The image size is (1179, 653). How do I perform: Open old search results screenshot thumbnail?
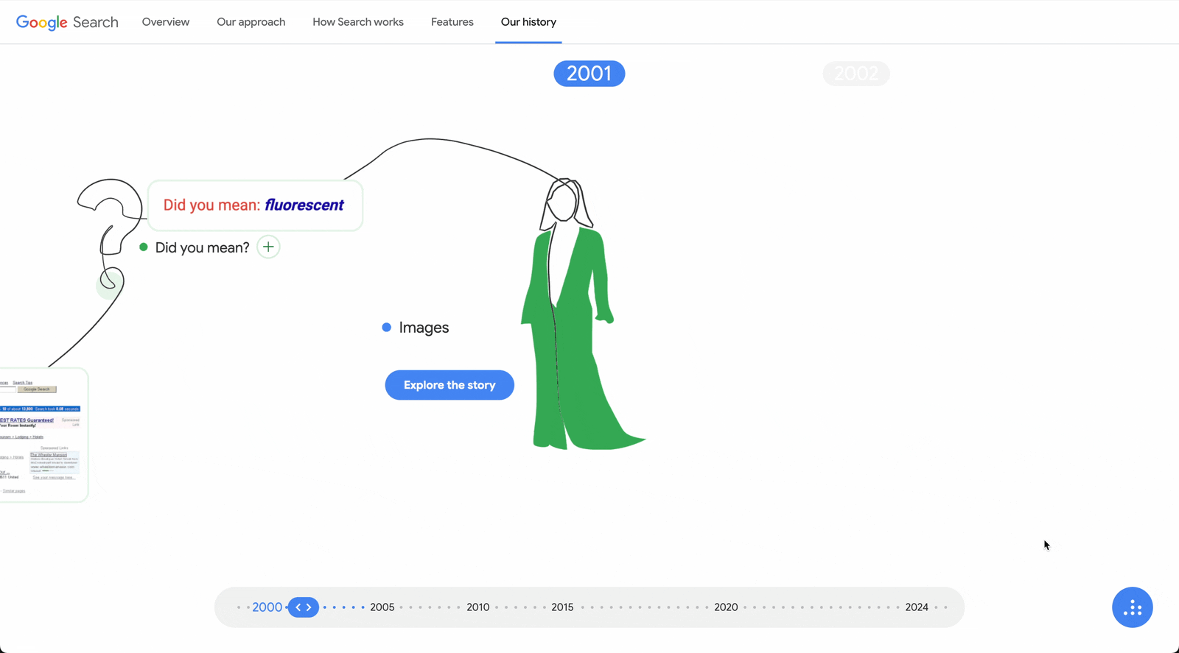tap(43, 435)
